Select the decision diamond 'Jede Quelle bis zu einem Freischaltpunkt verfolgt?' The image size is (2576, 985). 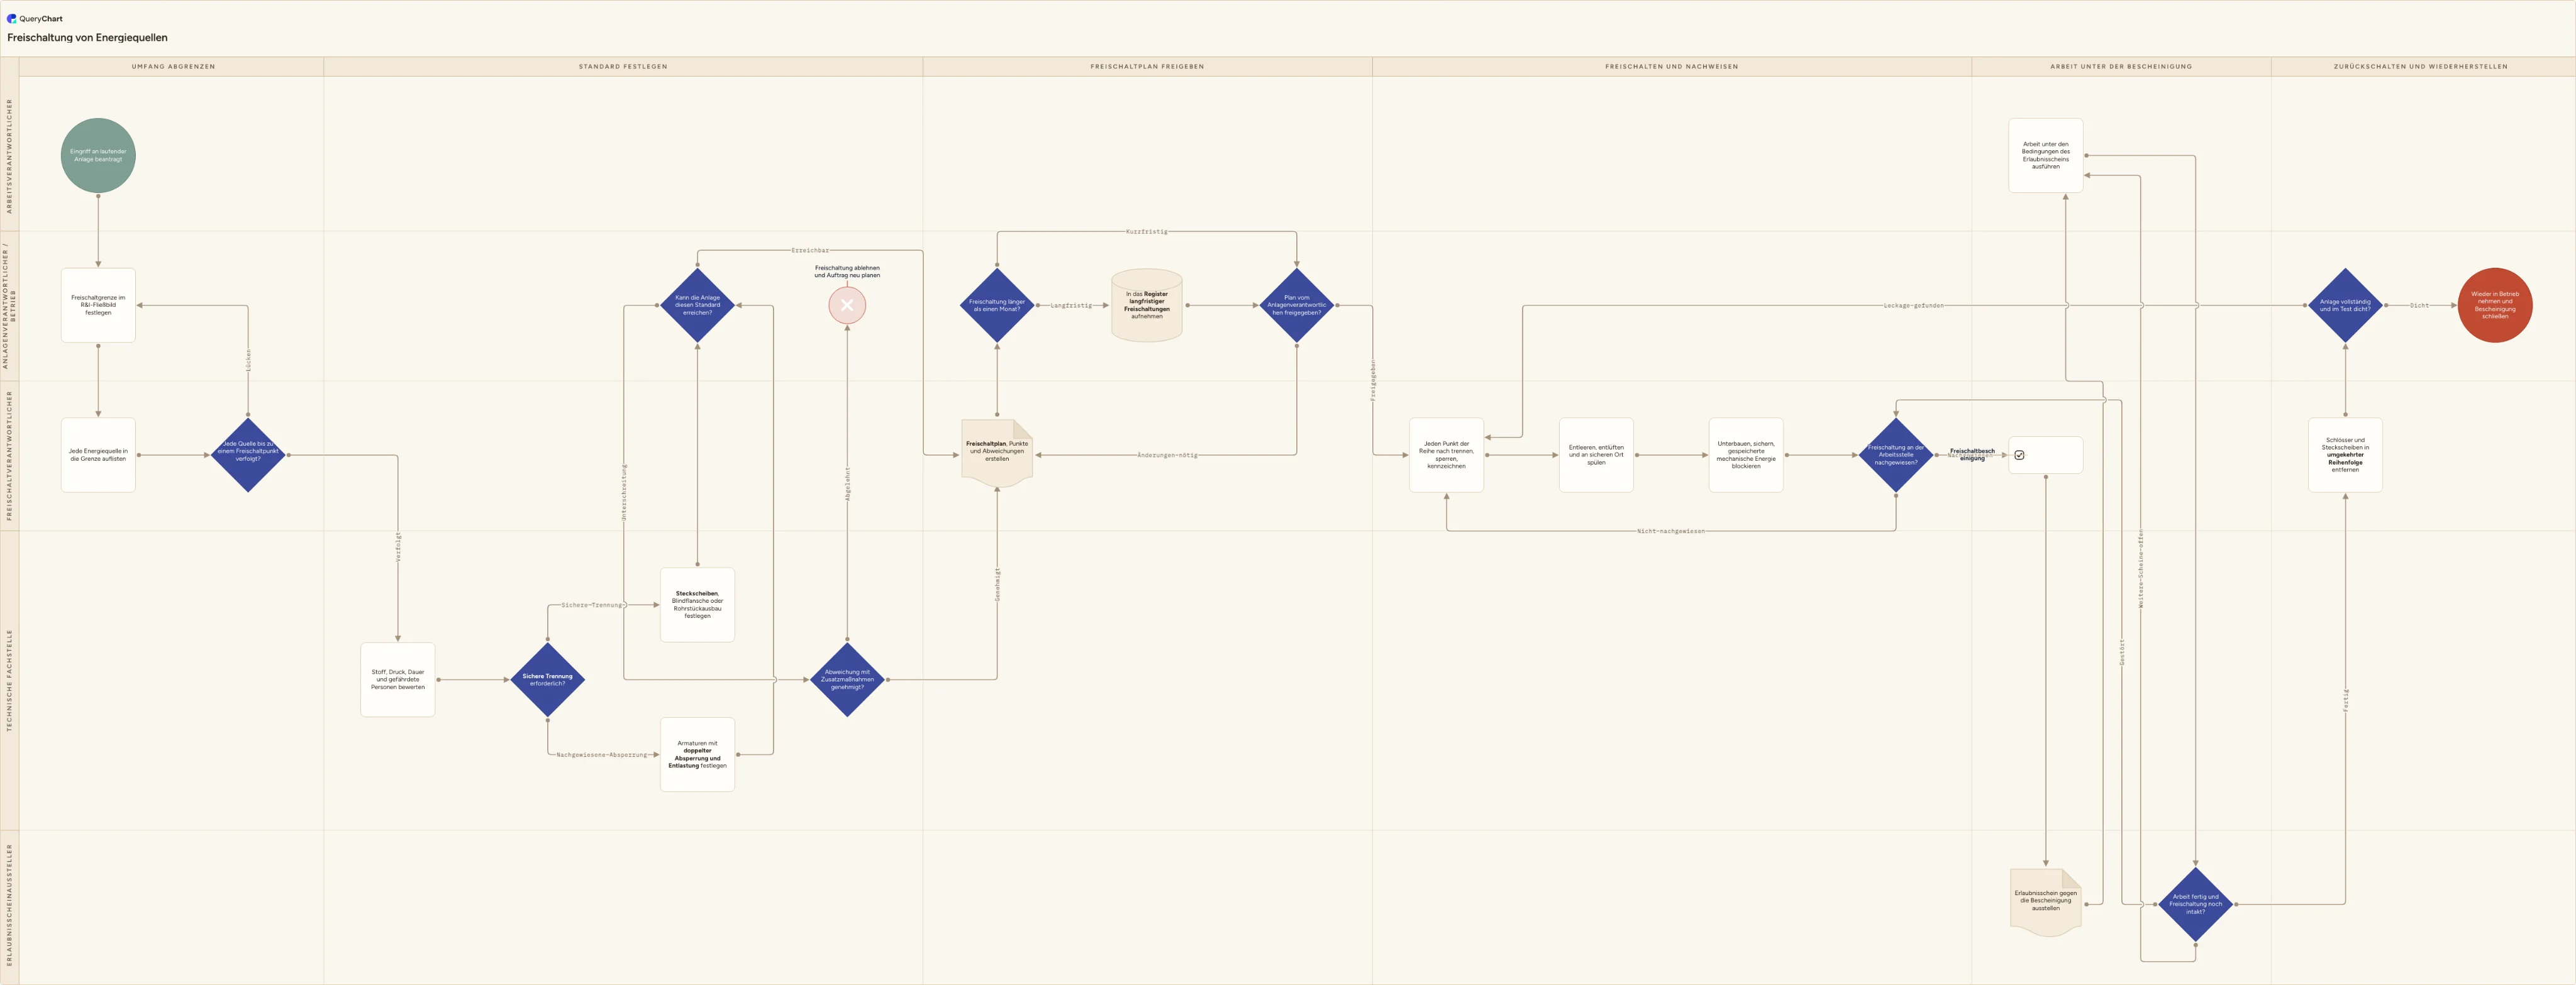248,455
